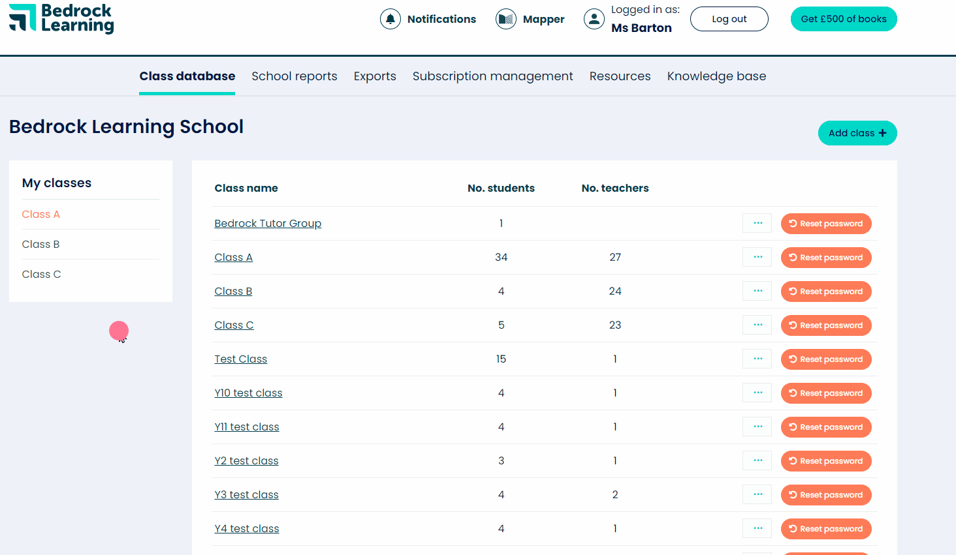This screenshot has height=555, width=956.
Task: Click the Log out button
Action: pyautogui.click(x=729, y=19)
